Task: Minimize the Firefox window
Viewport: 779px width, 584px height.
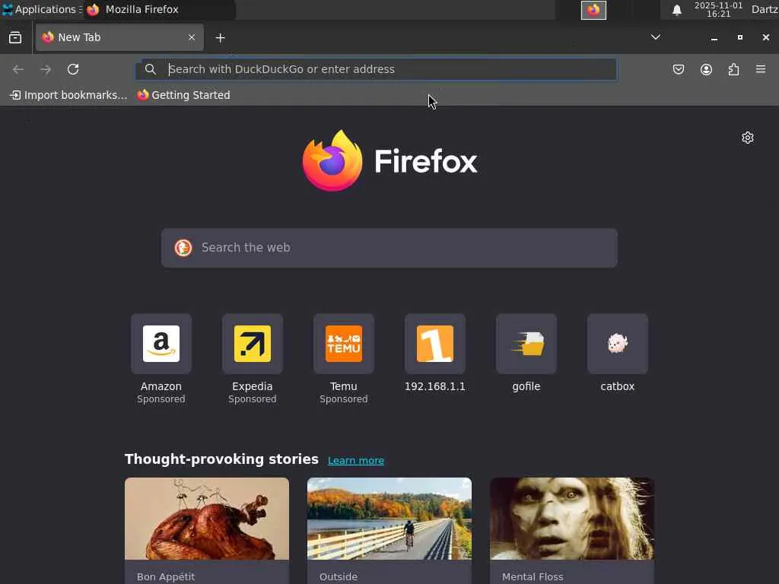Action: coord(714,38)
